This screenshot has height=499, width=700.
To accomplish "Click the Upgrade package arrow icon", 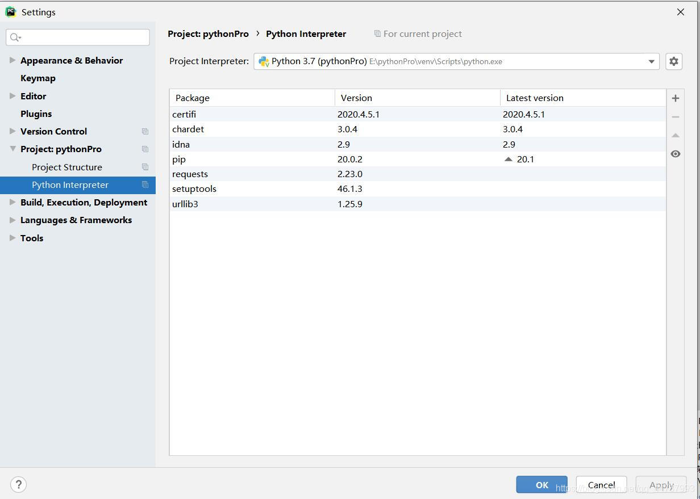I will [x=675, y=135].
